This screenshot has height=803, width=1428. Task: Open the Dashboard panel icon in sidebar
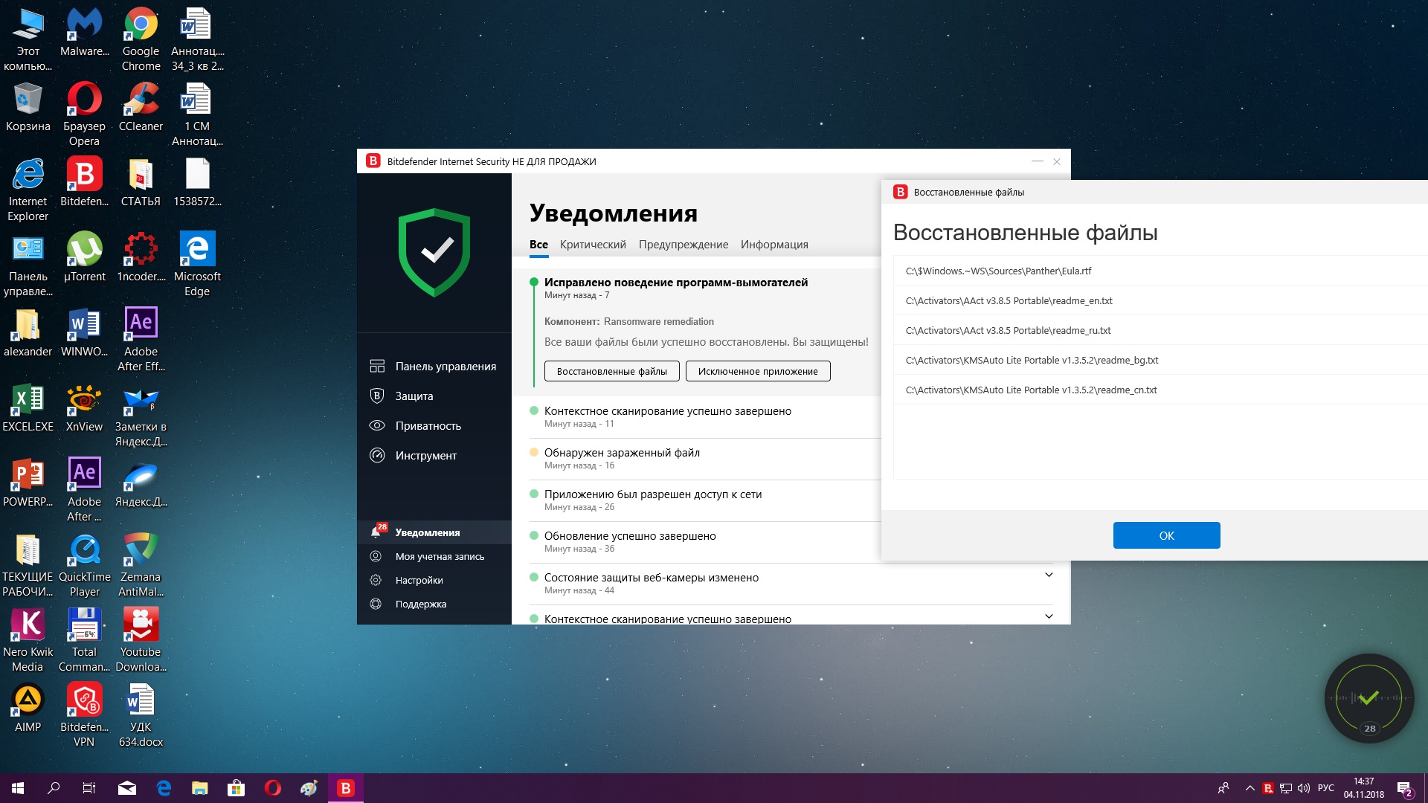point(377,366)
